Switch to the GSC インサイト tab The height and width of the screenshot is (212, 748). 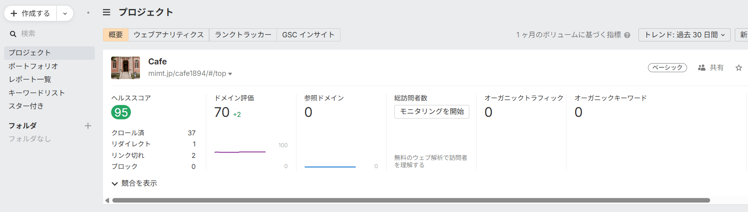coord(308,35)
